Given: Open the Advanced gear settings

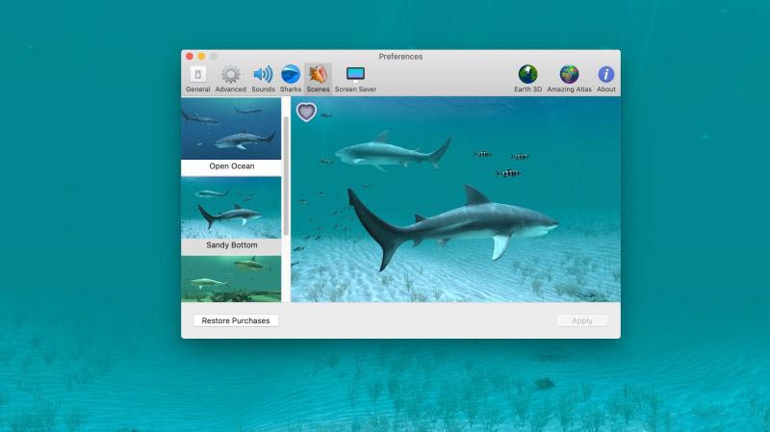Looking at the screenshot, I should click(x=230, y=79).
